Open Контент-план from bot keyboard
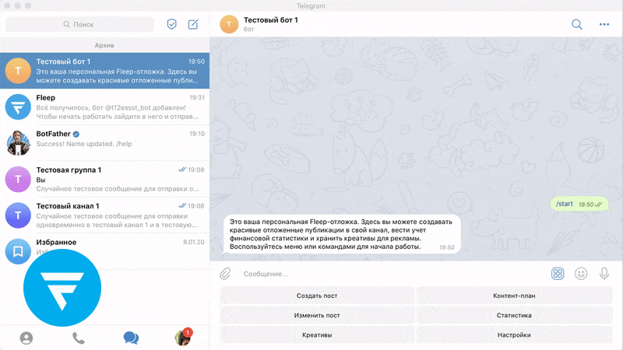This screenshot has height=350, width=623. (x=514, y=296)
